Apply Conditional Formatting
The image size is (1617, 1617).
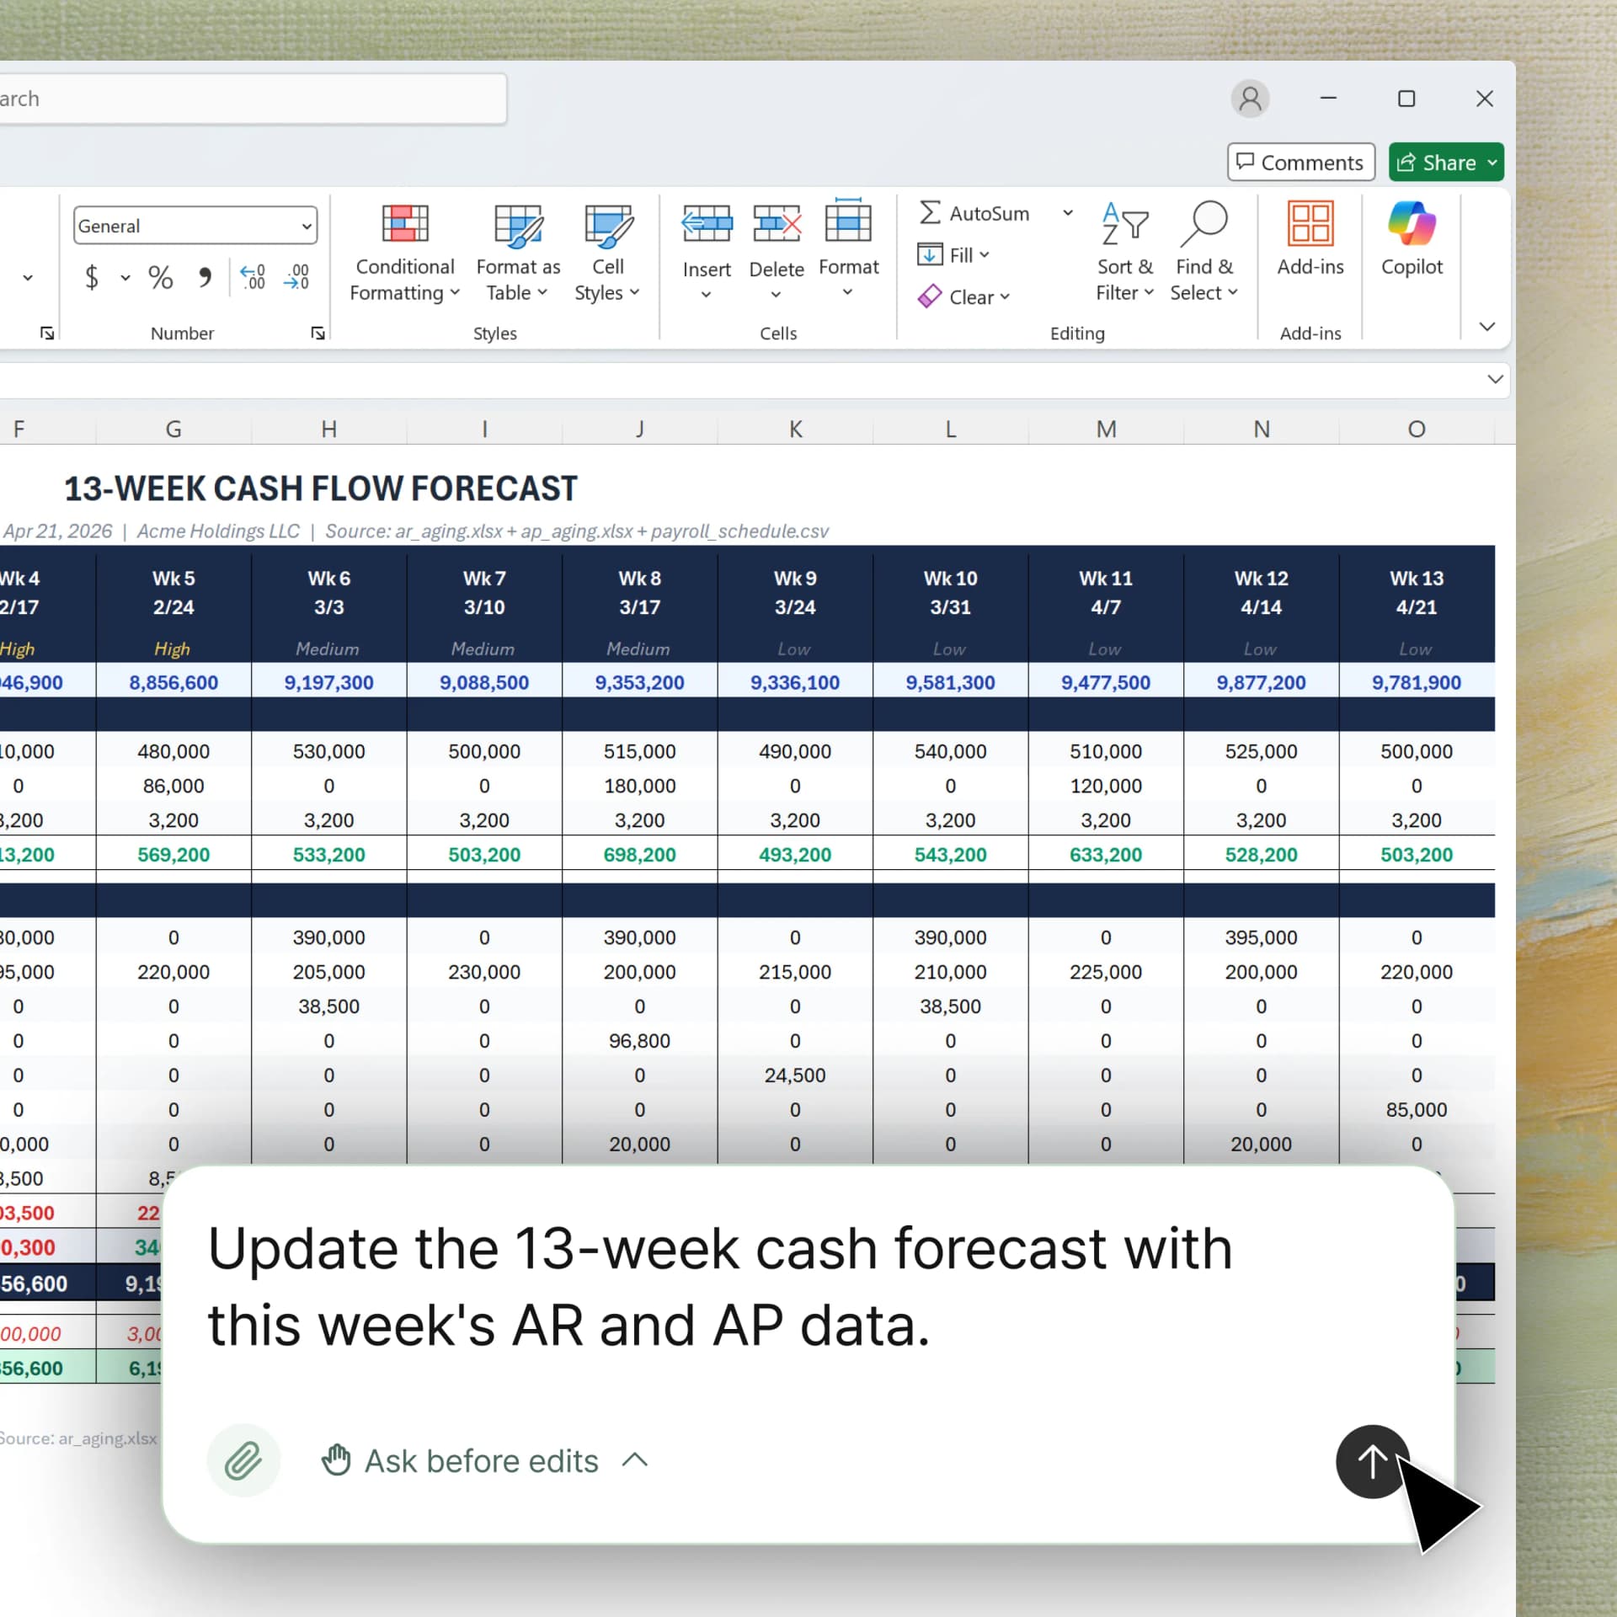pos(404,248)
